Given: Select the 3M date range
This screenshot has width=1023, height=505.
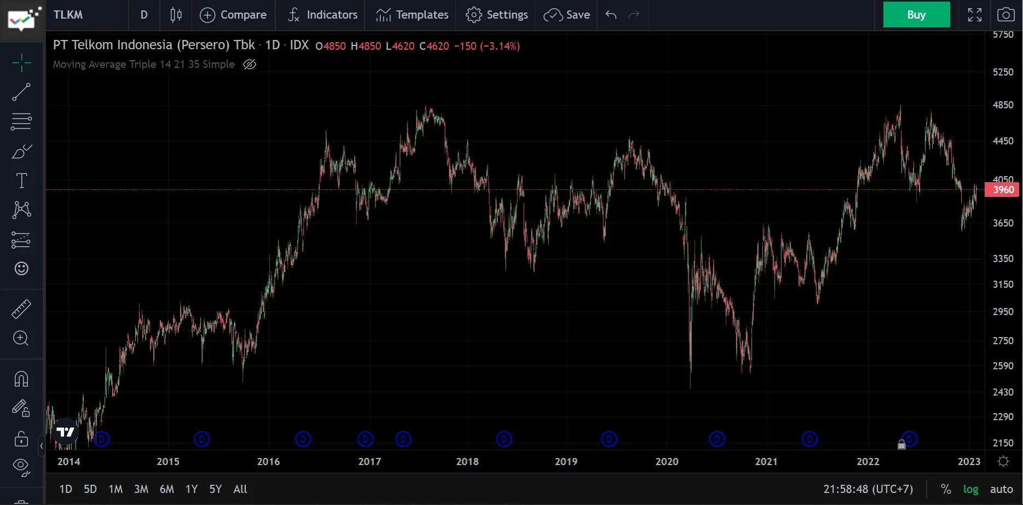Looking at the screenshot, I should 141,489.
